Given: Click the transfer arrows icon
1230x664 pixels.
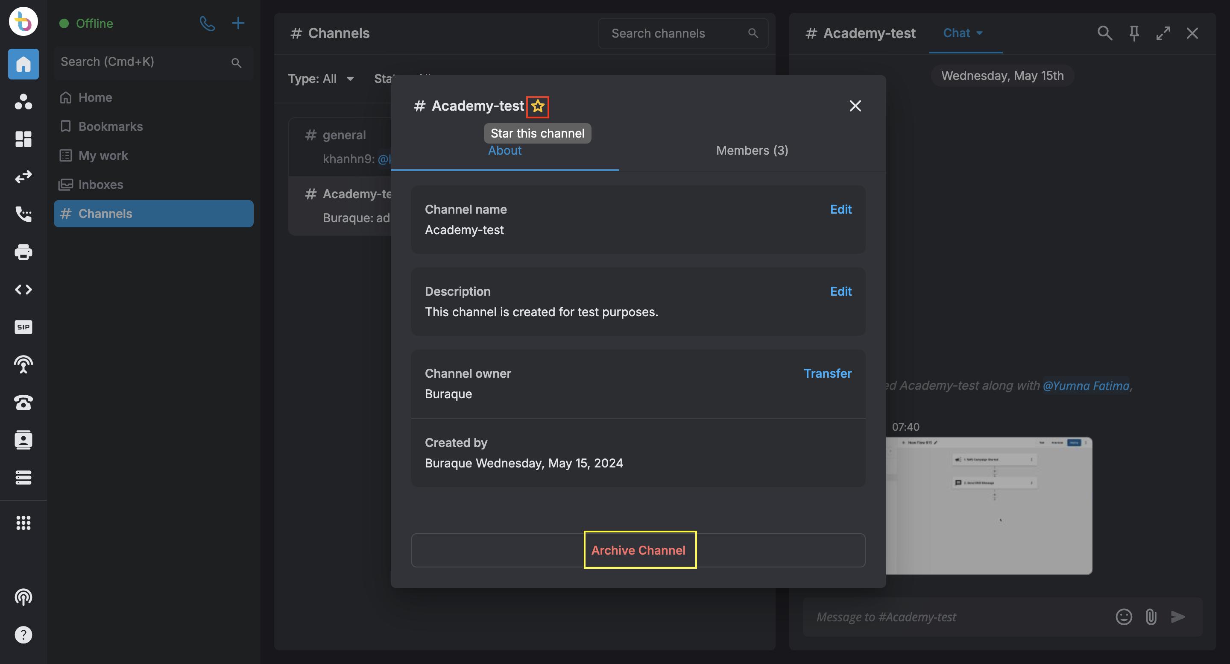Looking at the screenshot, I should [23, 177].
